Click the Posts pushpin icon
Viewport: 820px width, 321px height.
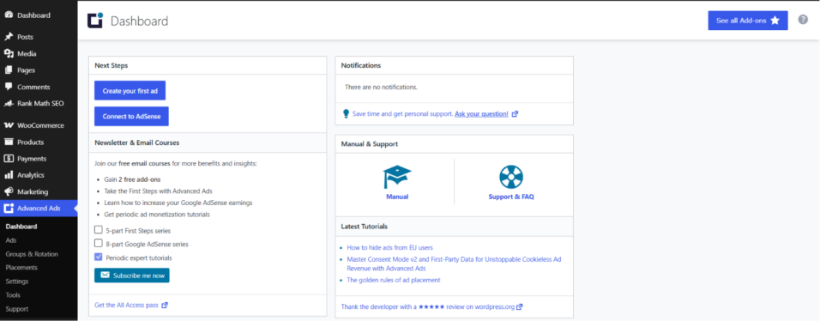[x=9, y=37]
